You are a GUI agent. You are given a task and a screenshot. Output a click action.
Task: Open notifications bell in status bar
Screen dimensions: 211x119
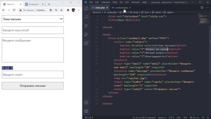tap(208, 118)
